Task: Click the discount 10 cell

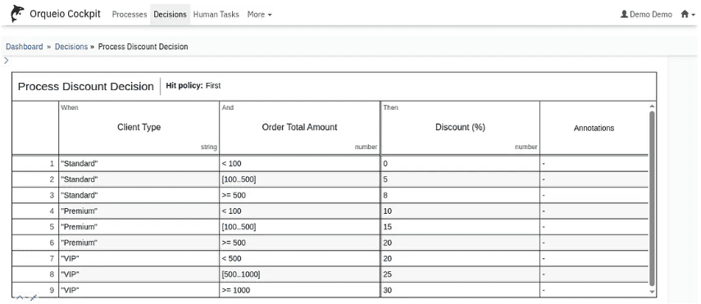Action: click(460, 211)
